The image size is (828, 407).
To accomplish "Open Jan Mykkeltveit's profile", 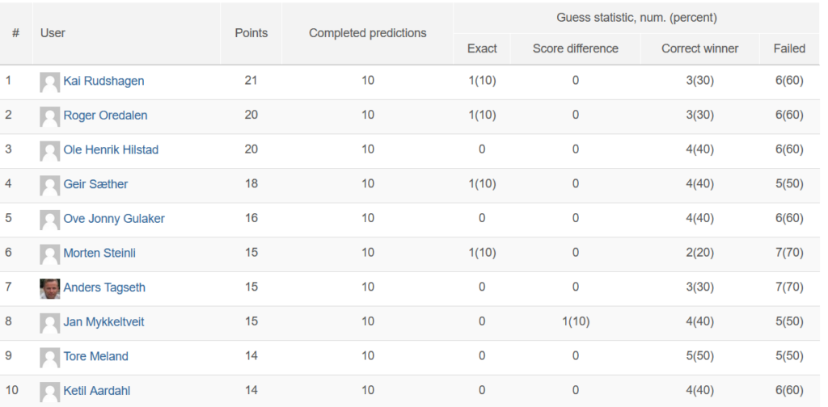I will [103, 321].
